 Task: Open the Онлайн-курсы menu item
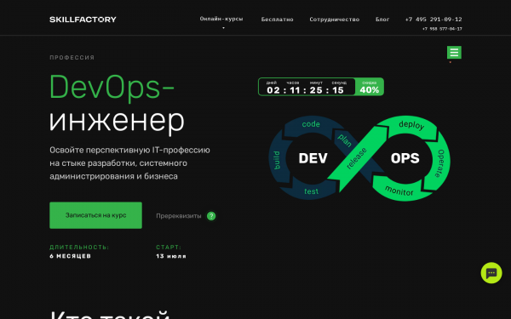click(221, 19)
